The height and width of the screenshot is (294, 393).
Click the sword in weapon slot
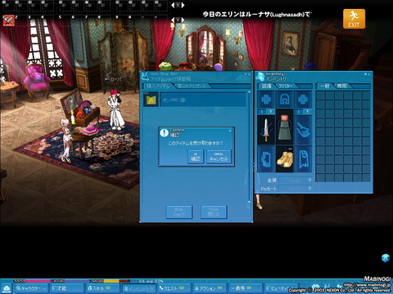point(266,130)
